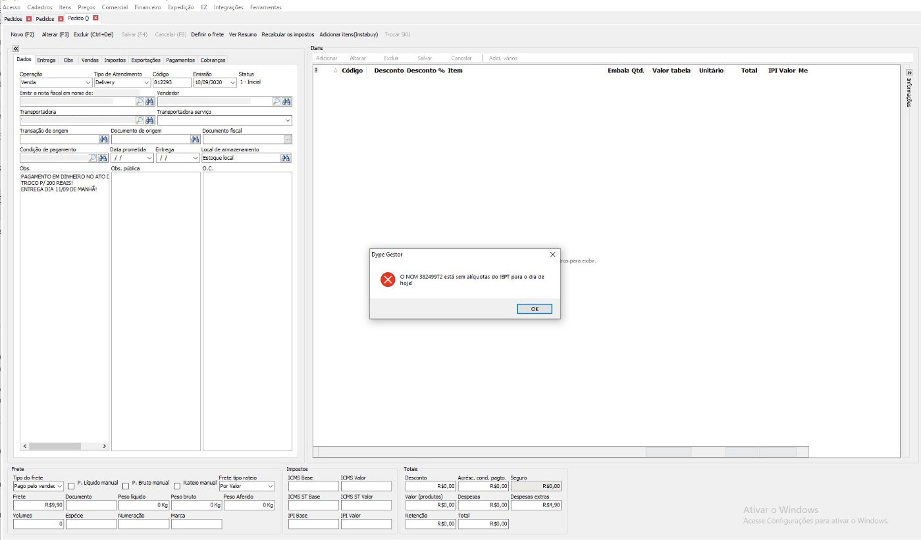Open the Data prometida date dropdown
This screenshot has width=921, height=540.
tap(149, 159)
